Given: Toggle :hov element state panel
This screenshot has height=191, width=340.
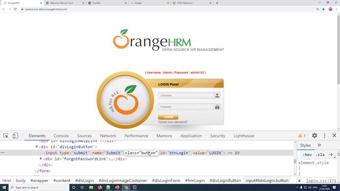Looking at the screenshot, I should (307, 154).
